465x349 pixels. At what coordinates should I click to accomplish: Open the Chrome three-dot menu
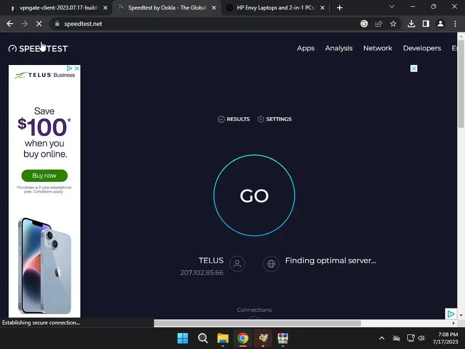455,24
